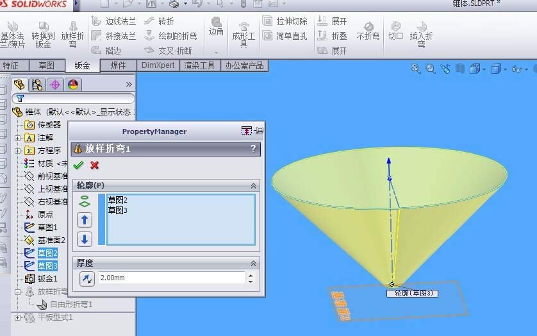Click the 2.00mm thickness input field
Screen dimensions: 537x336
[x=172, y=278]
